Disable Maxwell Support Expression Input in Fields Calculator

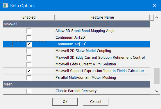point(29,71)
